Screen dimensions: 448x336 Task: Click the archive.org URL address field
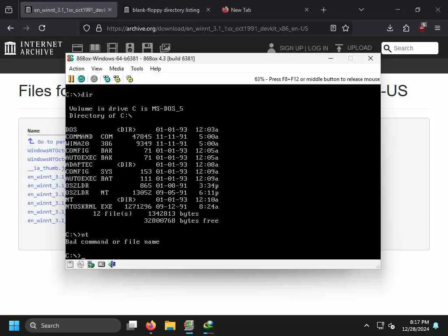pos(207,28)
